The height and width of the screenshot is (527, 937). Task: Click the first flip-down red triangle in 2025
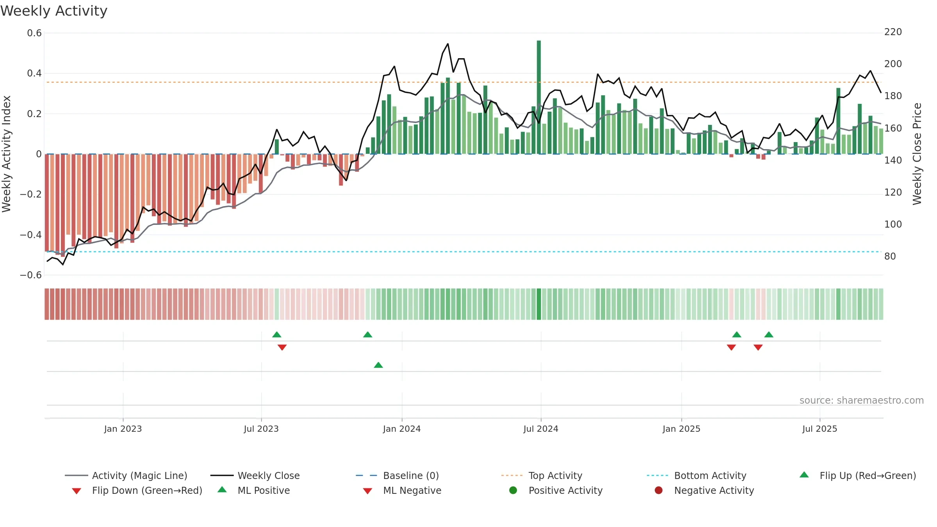click(731, 347)
